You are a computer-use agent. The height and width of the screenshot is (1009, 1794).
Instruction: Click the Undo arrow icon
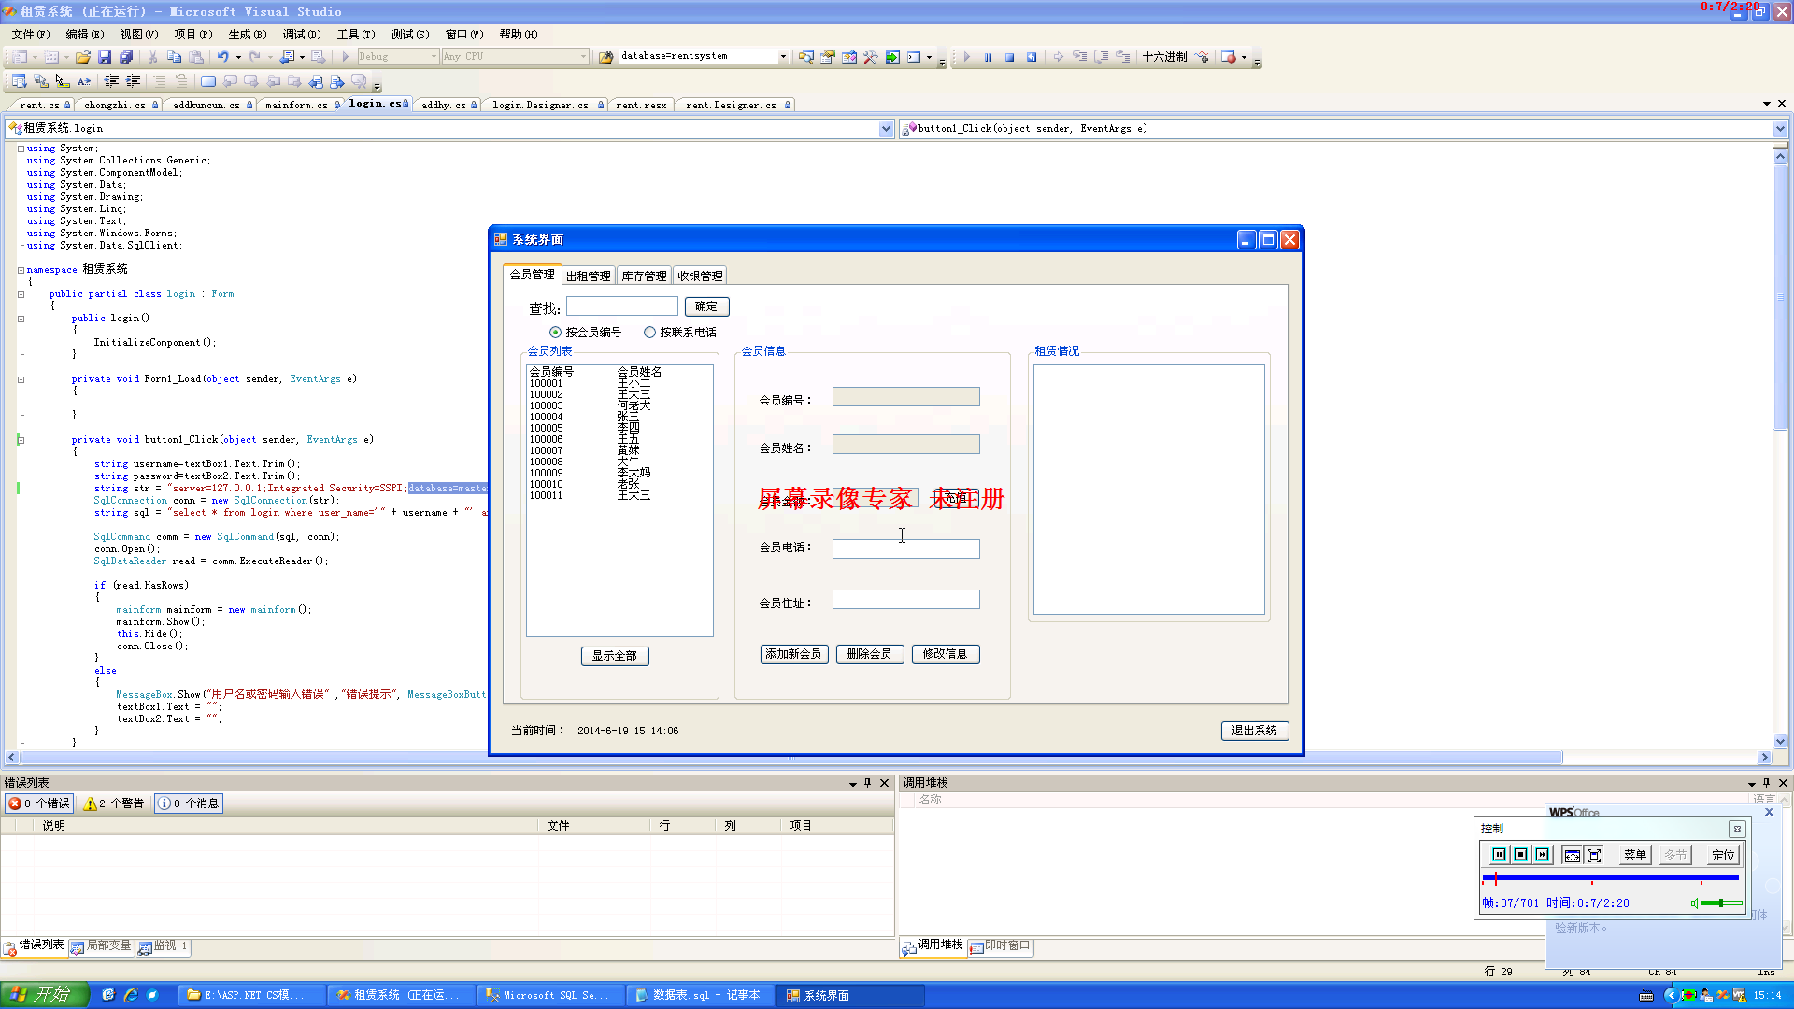click(x=222, y=57)
